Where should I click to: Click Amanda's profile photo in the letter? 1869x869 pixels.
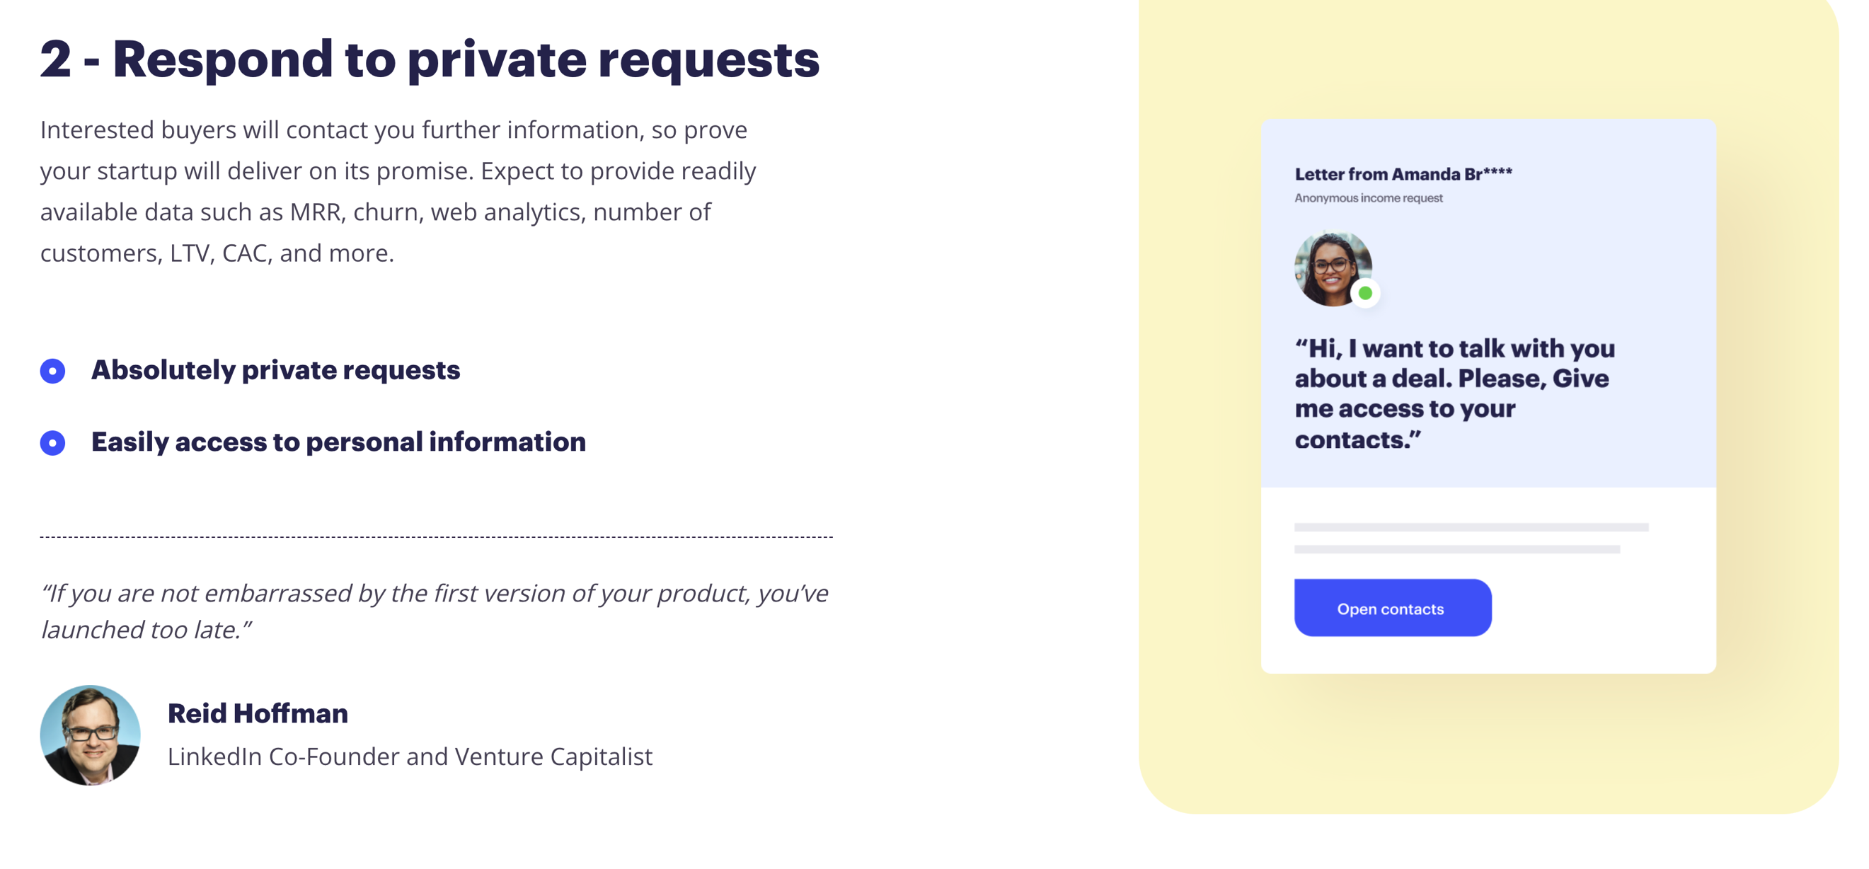(1330, 267)
